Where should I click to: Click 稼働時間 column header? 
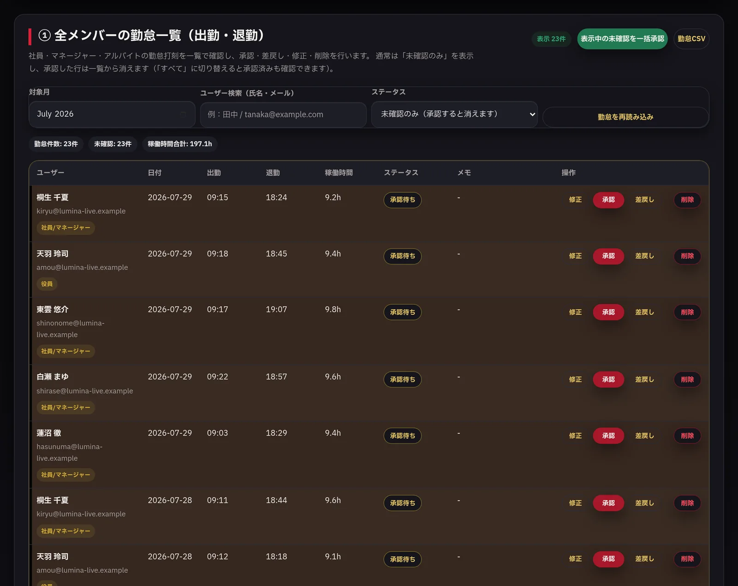pos(339,173)
